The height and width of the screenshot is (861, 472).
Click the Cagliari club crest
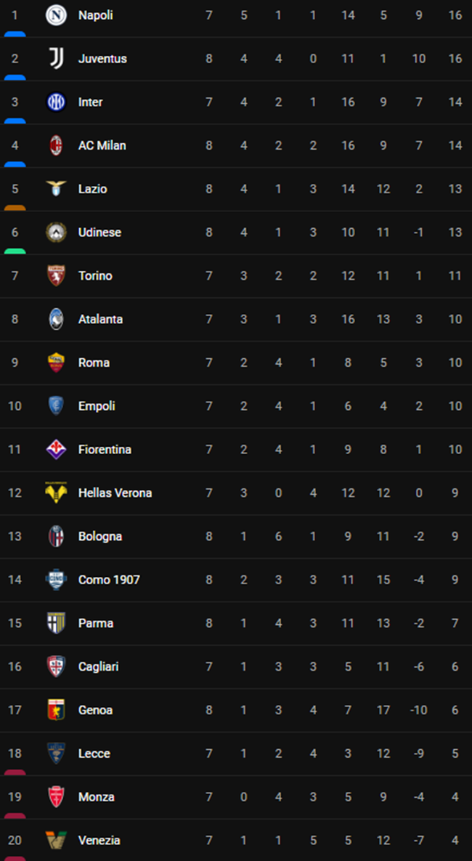point(56,666)
